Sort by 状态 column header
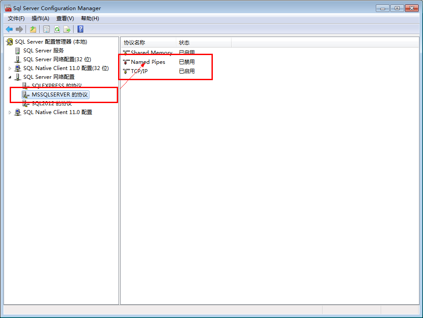The image size is (423, 318). [204, 43]
